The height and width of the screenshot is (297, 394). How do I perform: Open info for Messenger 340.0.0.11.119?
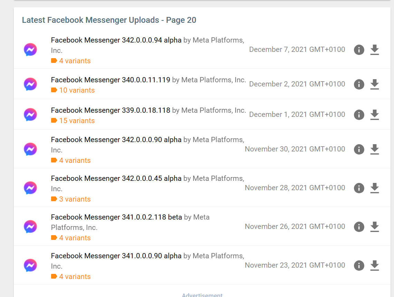359,84
